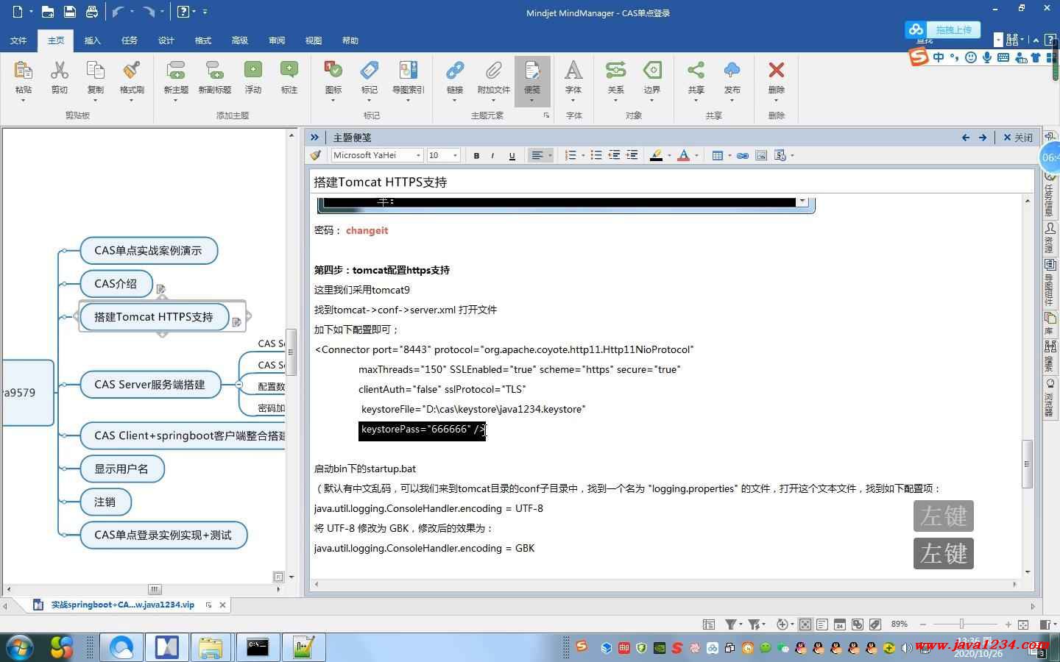
Task: Click the clear formatting brush in notes
Action: pyautogui.click(x=316, y=155)
